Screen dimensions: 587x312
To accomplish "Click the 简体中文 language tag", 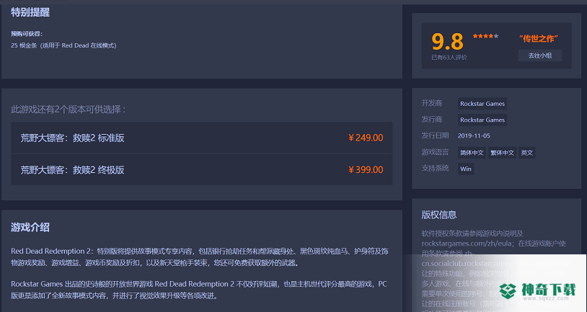I will (x=472, y=153).
